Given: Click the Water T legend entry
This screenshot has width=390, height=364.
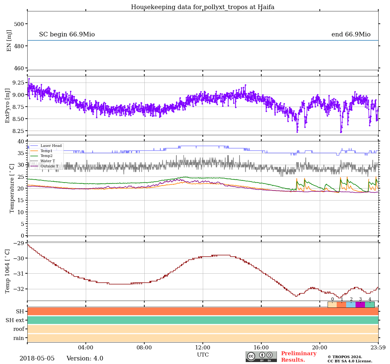Looking at the screenshot, I should click(x=43, y=161).
